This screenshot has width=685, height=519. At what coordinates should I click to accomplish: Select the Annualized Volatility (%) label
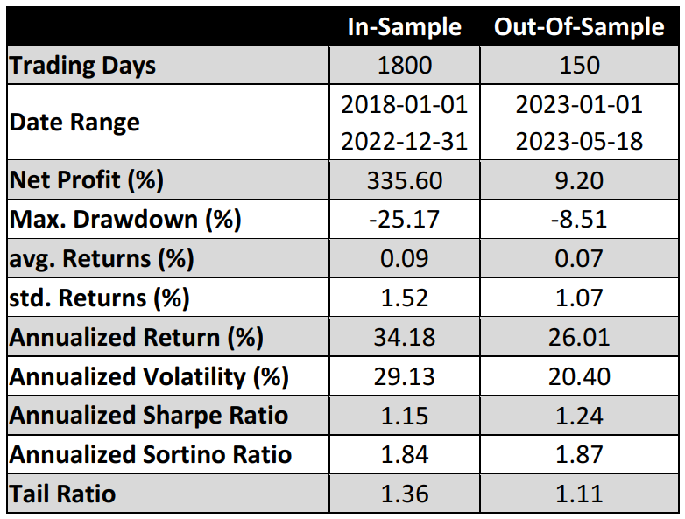[x=149, y=376]
